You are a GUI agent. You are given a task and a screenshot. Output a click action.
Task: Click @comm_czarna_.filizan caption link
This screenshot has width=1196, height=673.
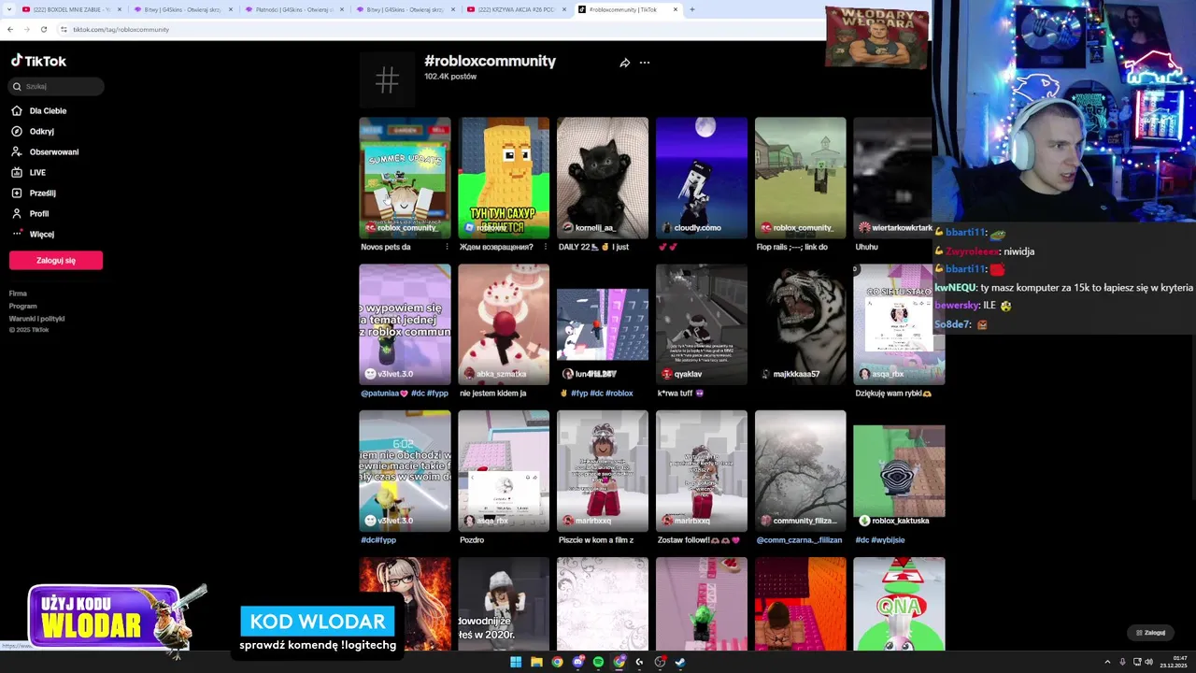(x=799, y=540)
